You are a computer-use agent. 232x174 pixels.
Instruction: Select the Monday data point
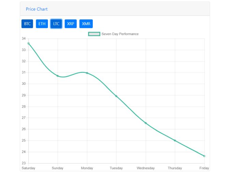87,73
